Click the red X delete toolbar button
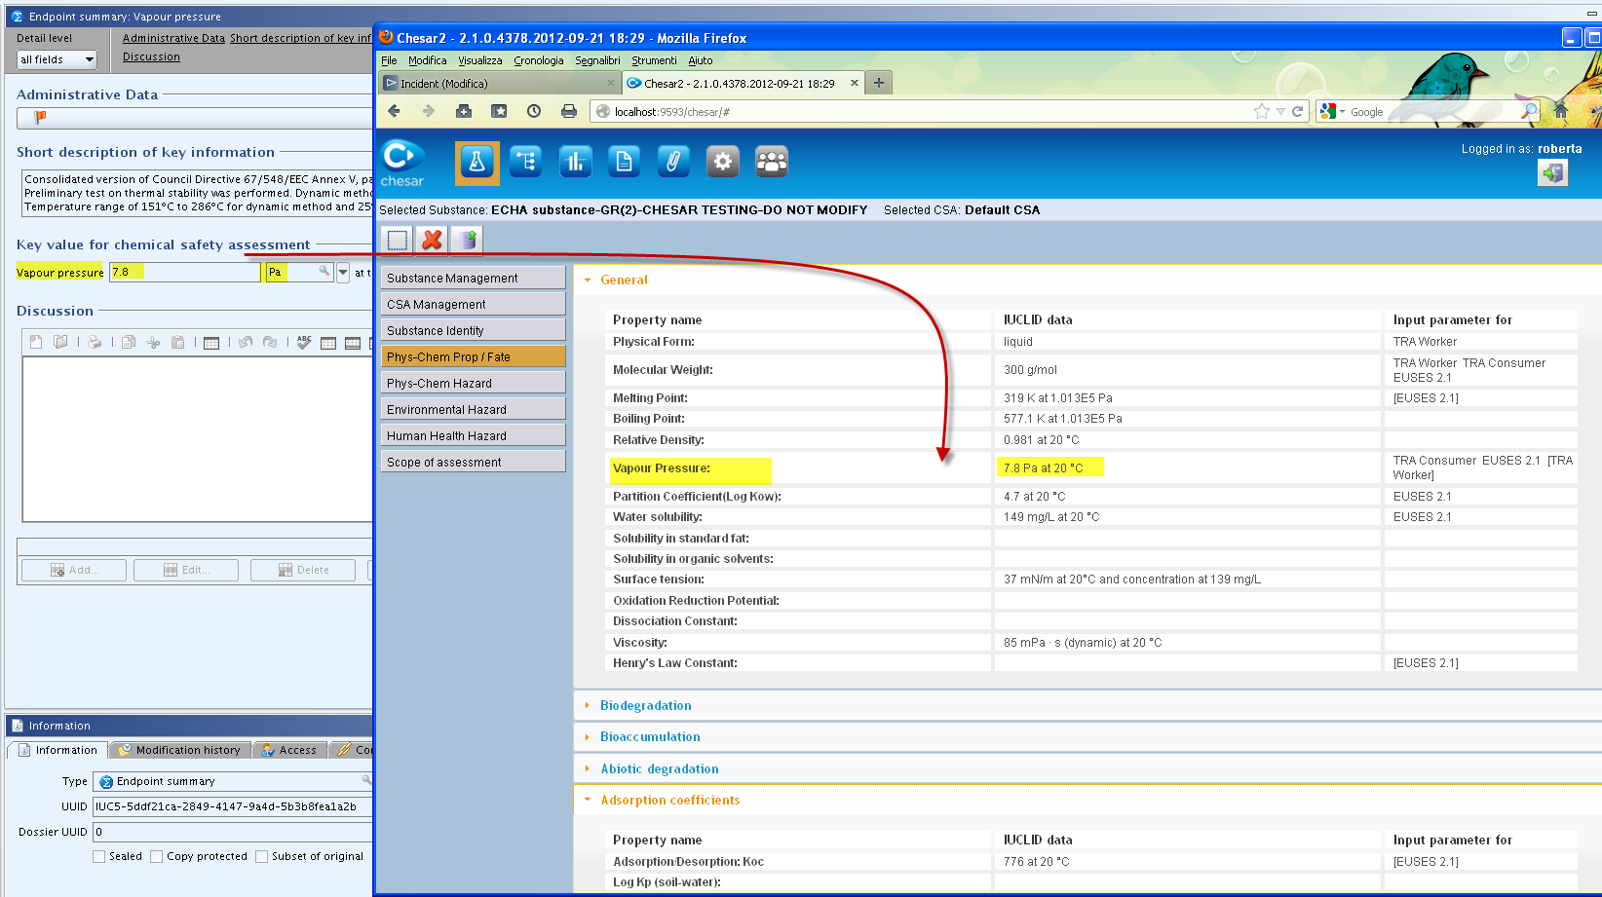The height and width of the screenshot is (897, 1602). (433, 240)
